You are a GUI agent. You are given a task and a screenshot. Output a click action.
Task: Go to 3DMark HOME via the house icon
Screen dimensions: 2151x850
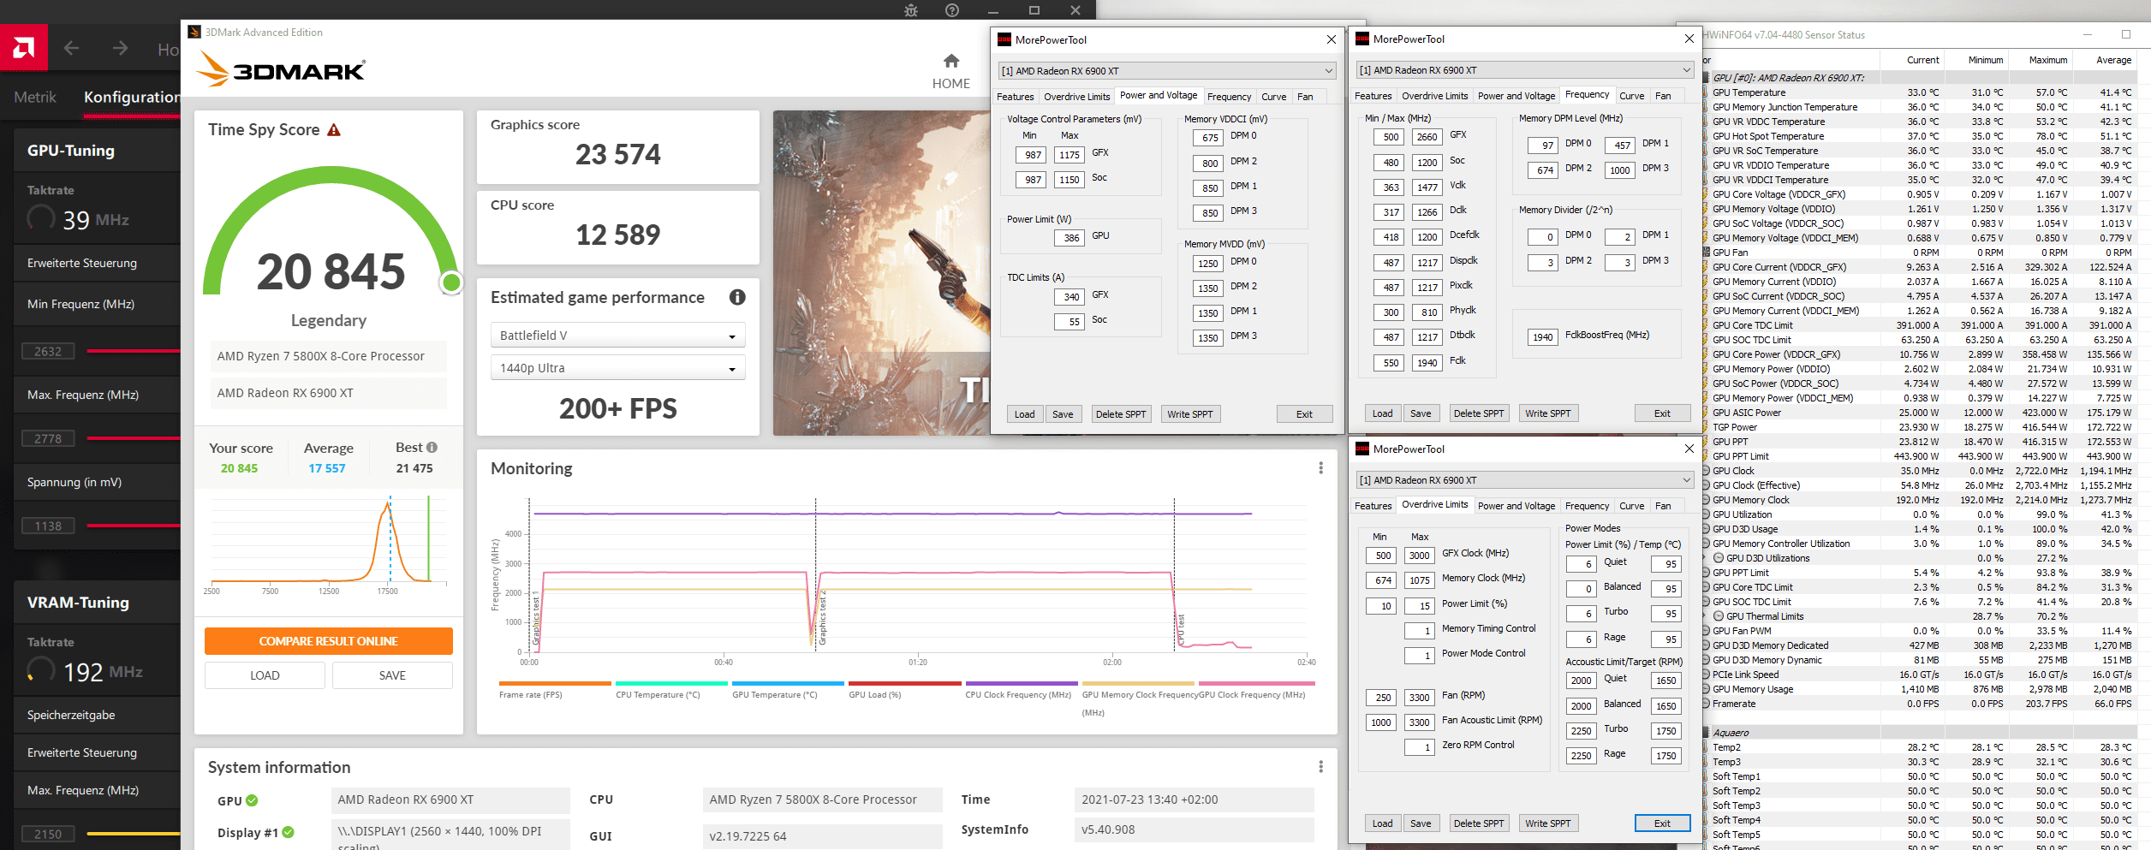[x=951, y=61]
